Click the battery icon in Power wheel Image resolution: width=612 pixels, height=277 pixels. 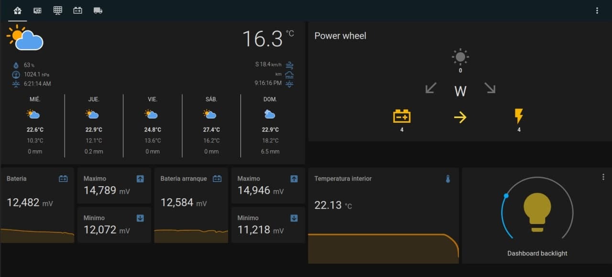(x=402, y=116)
